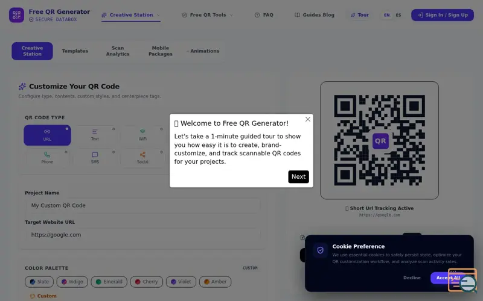This screenshot has width=483, height=301.
Task: Click the Project Name input field
Action: [142, 205]
